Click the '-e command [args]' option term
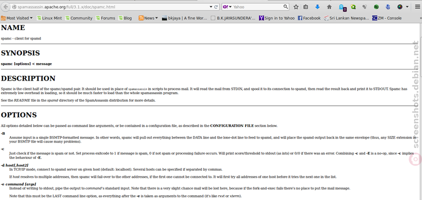The width and height of the screenshot is (422, 200). coord(18,184)
